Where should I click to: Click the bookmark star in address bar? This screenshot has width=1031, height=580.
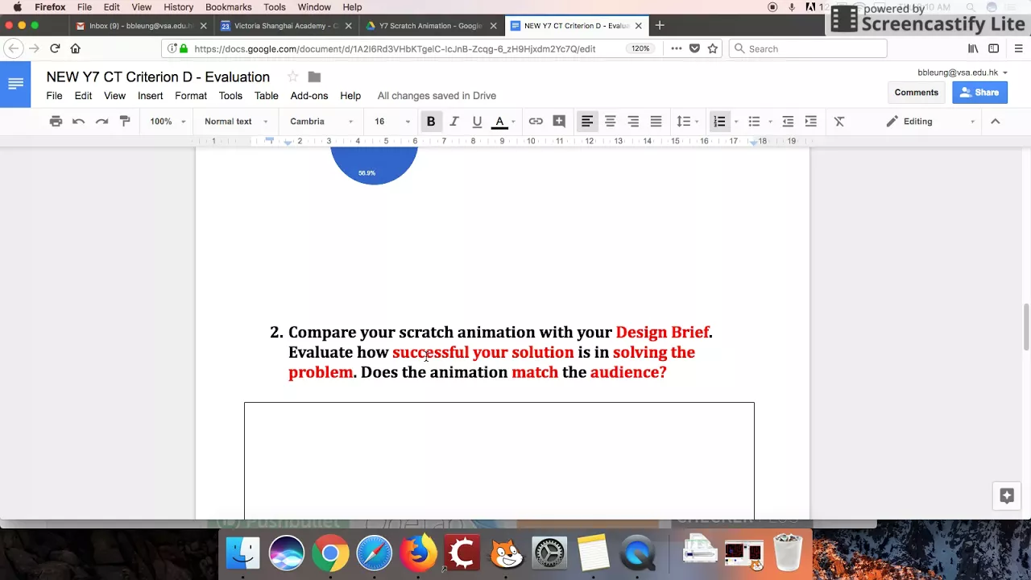coord(713,48)
